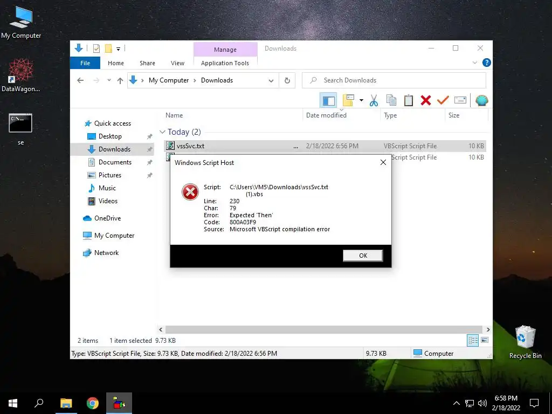Screen dimensions: 552x414
Task: Select OneDrive in the navigation pane
Action: [x=107, y=218]
